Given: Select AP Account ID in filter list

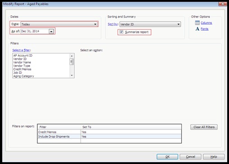Looking at the screenshot, I should [23, 55].
